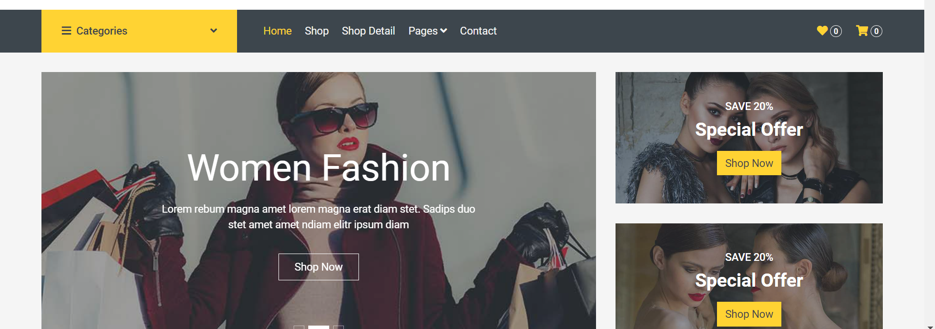Click SAVE 20% on the lower offer card
The width and height of the screenshot is (935, 329).
point(749,257)
